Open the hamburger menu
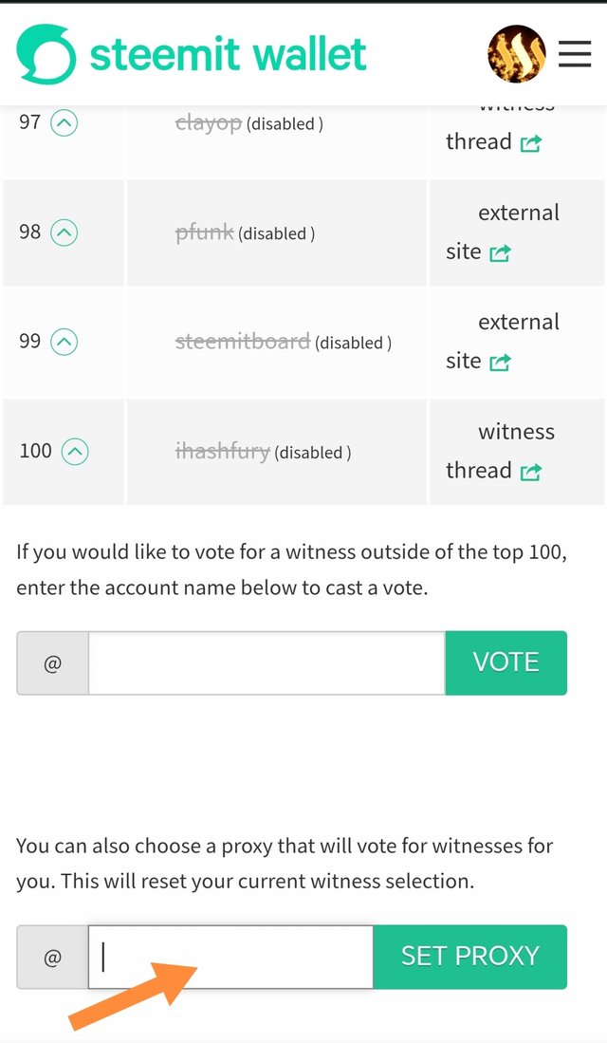 (575, 54)
